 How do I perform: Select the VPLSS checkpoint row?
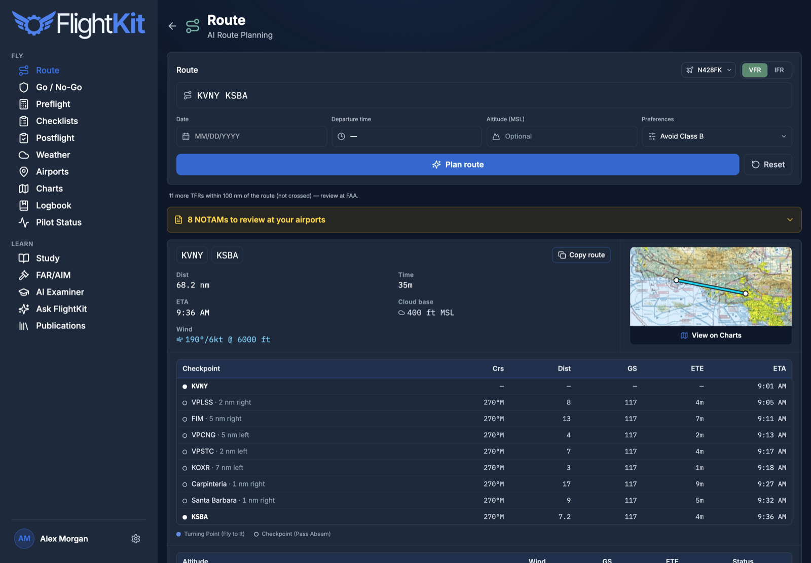(x=484, y=402)
